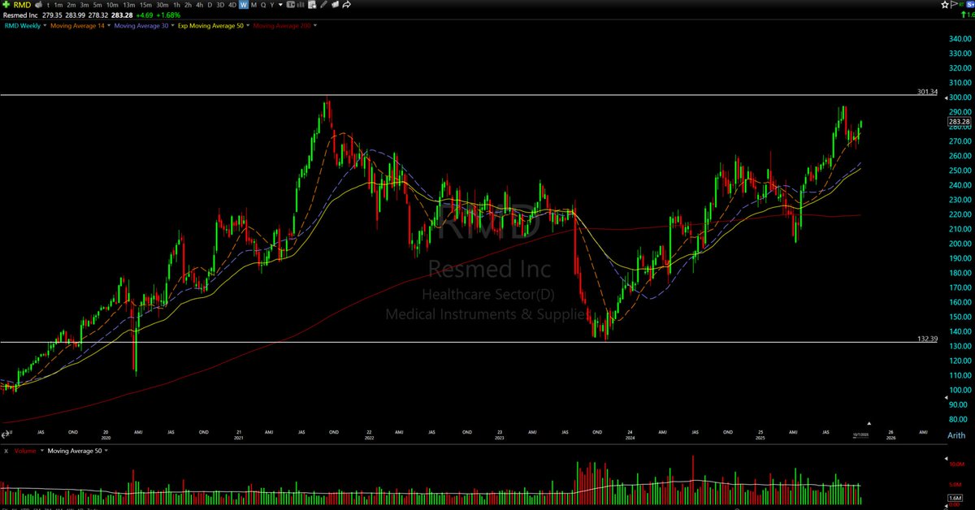Click the current price tag 283.28

click(959, 122)
